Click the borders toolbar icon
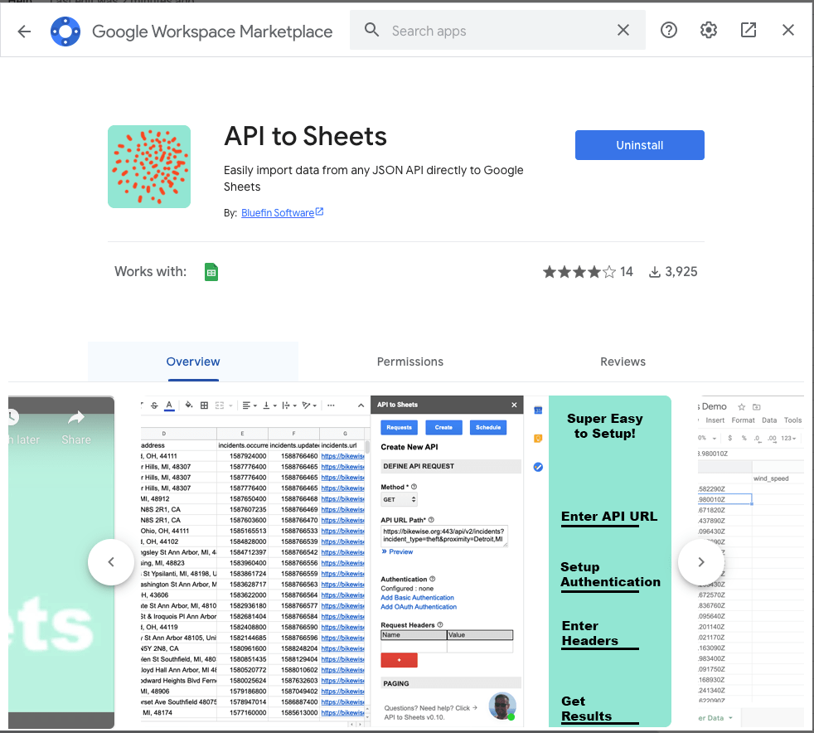814x733 pixels. click(x=205, y=405)
